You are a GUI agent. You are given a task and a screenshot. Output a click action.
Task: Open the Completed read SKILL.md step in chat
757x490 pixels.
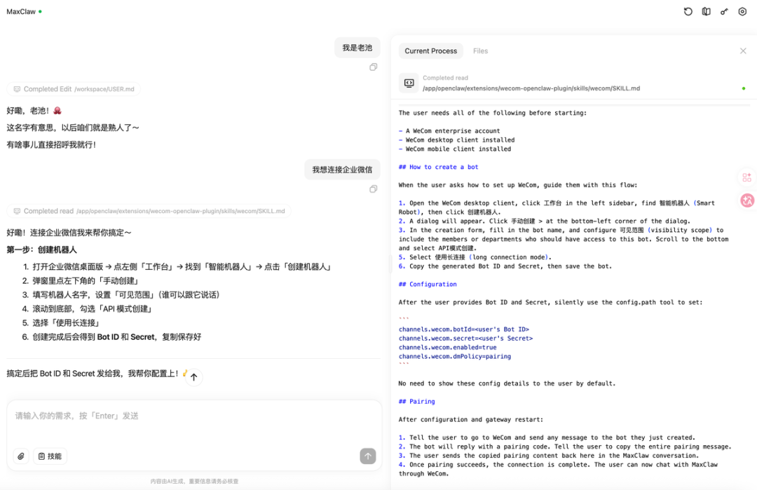point(149,211)
